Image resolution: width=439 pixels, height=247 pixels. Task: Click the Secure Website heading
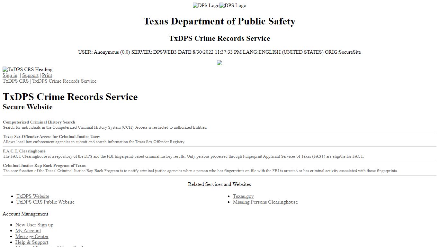point(28,107)
